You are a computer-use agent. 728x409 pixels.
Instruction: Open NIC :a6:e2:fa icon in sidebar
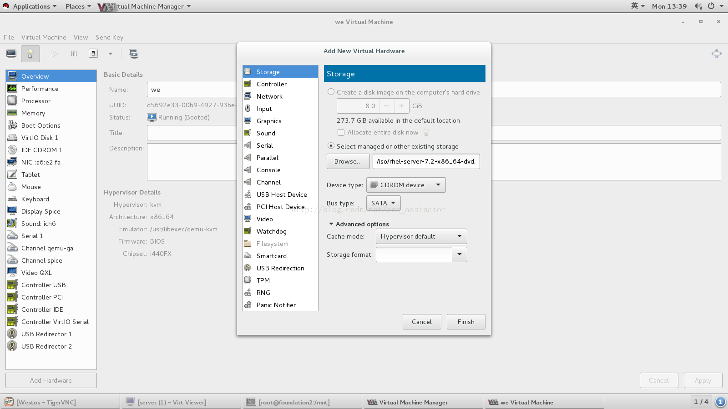click(12, 162)
